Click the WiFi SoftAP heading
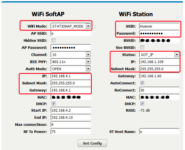185x150 pixels. 48,14
